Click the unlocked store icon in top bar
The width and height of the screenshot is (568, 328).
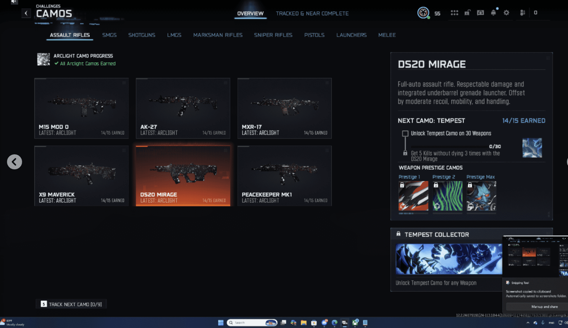(x=467, y=13)
